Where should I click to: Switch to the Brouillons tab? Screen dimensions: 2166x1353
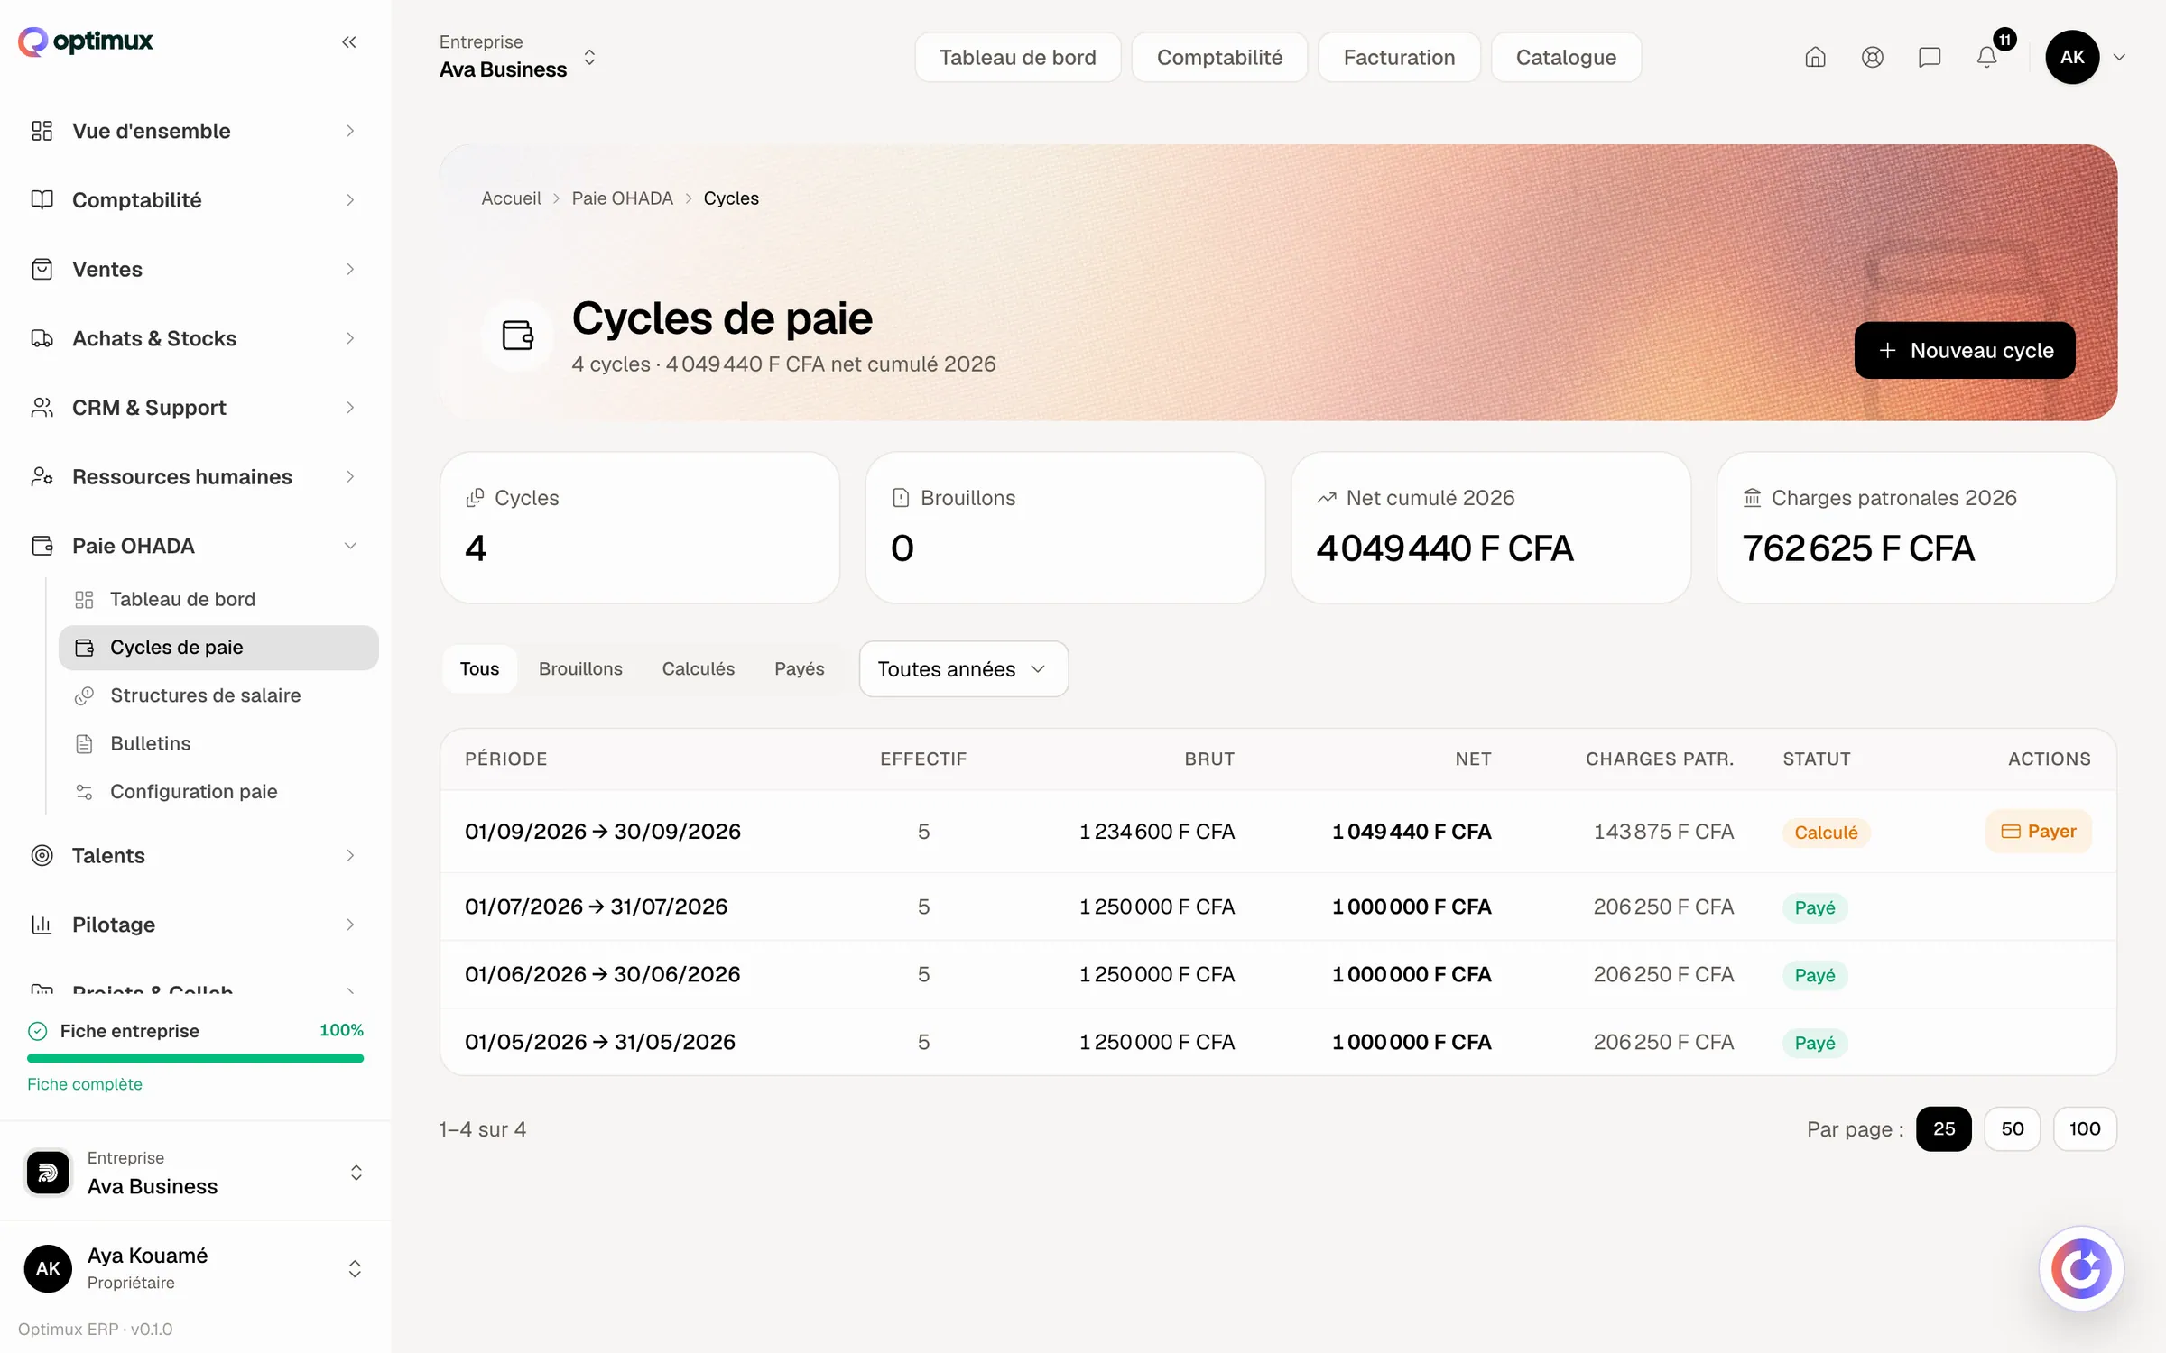(580, 668)
